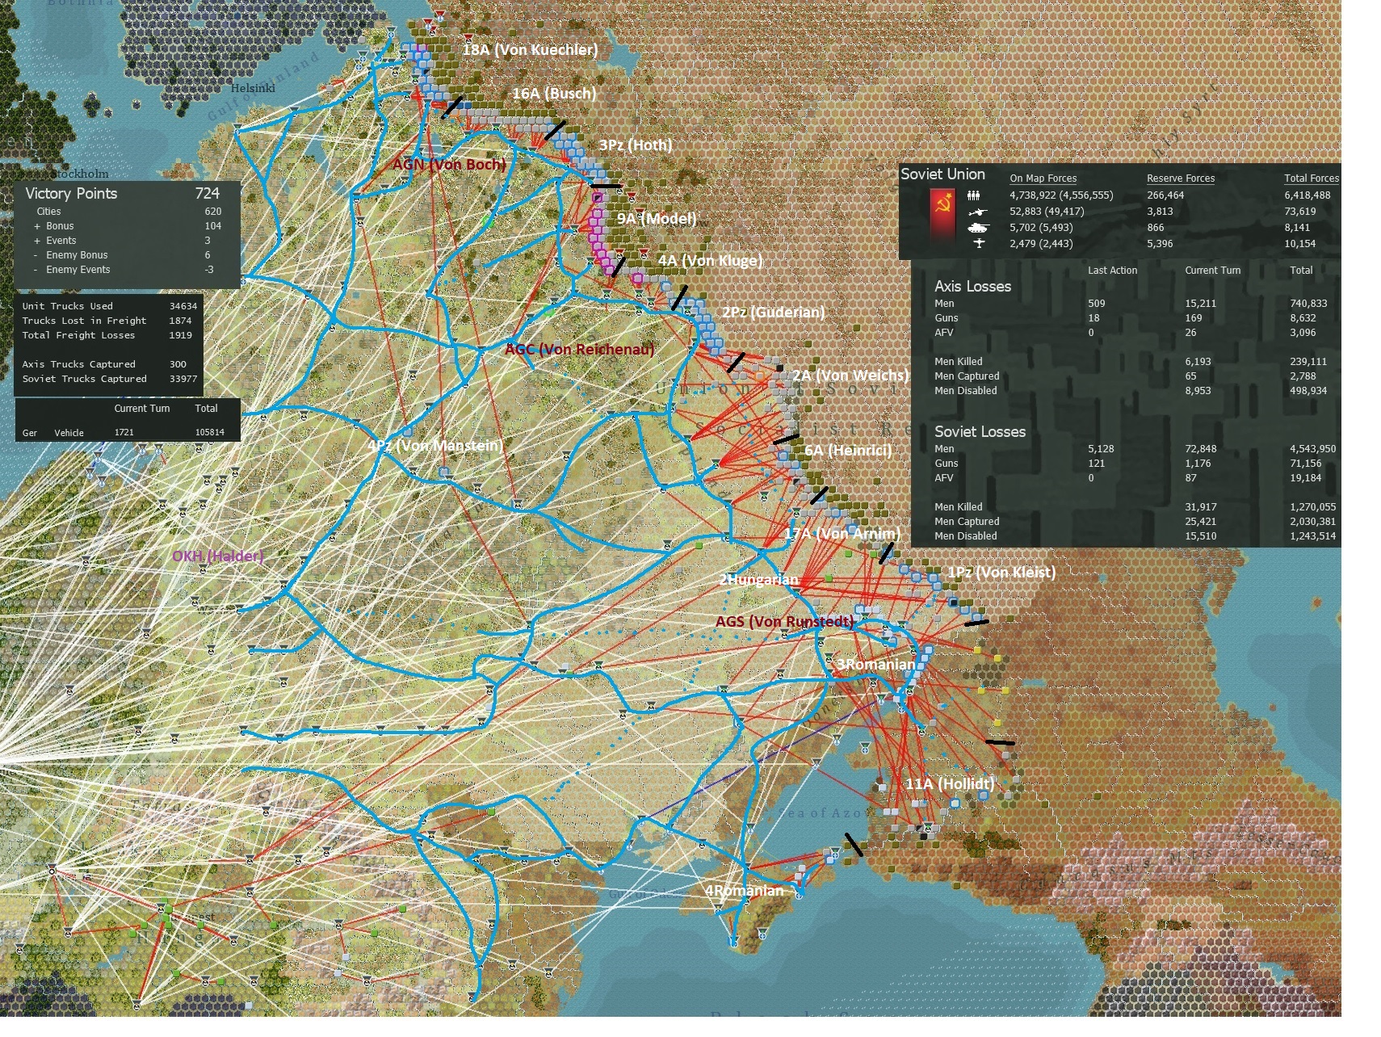
Task: Open the Reserve Forces column header
Action: pos(1180,178)
